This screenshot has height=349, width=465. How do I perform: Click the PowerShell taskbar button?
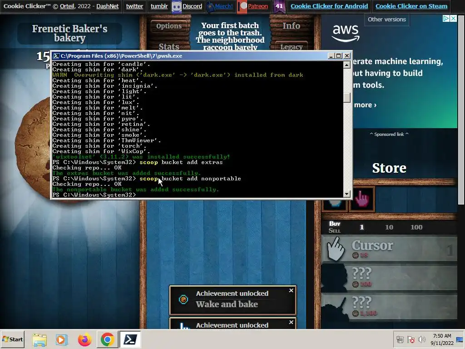coord(130,339)
